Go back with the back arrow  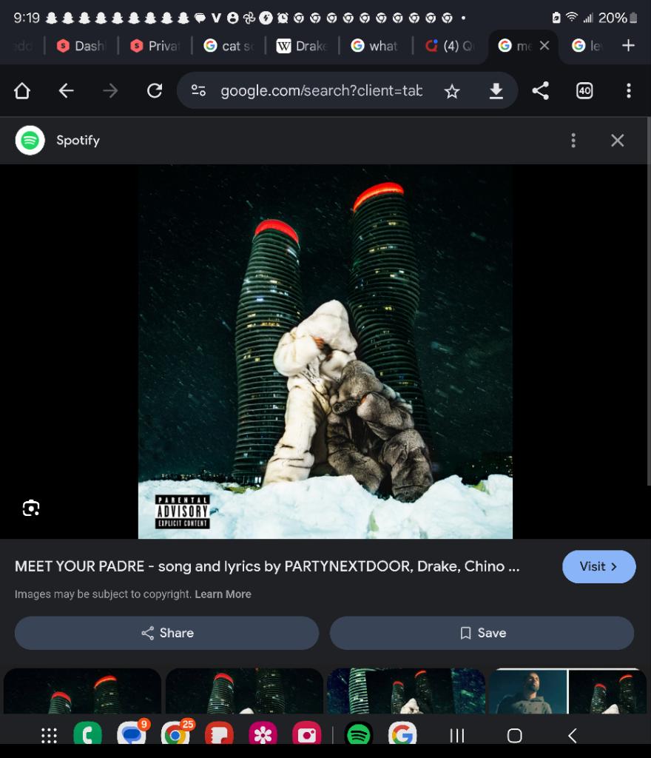(x=66, y=90)
